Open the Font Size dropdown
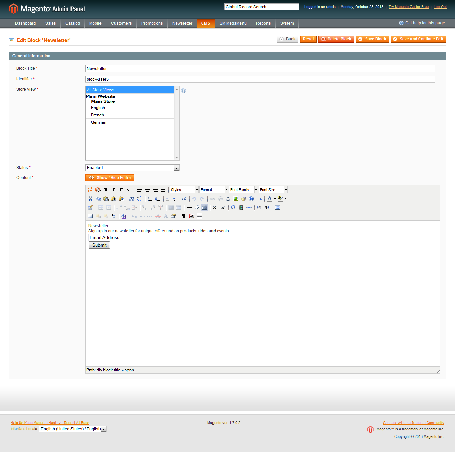Viewport: 455px width, 452px height. (273, 190)
